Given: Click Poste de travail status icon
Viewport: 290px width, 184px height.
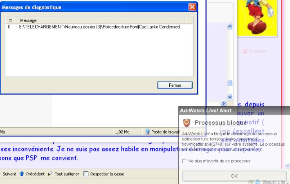Looking at the screenshot, I should (x=147, y=131).
